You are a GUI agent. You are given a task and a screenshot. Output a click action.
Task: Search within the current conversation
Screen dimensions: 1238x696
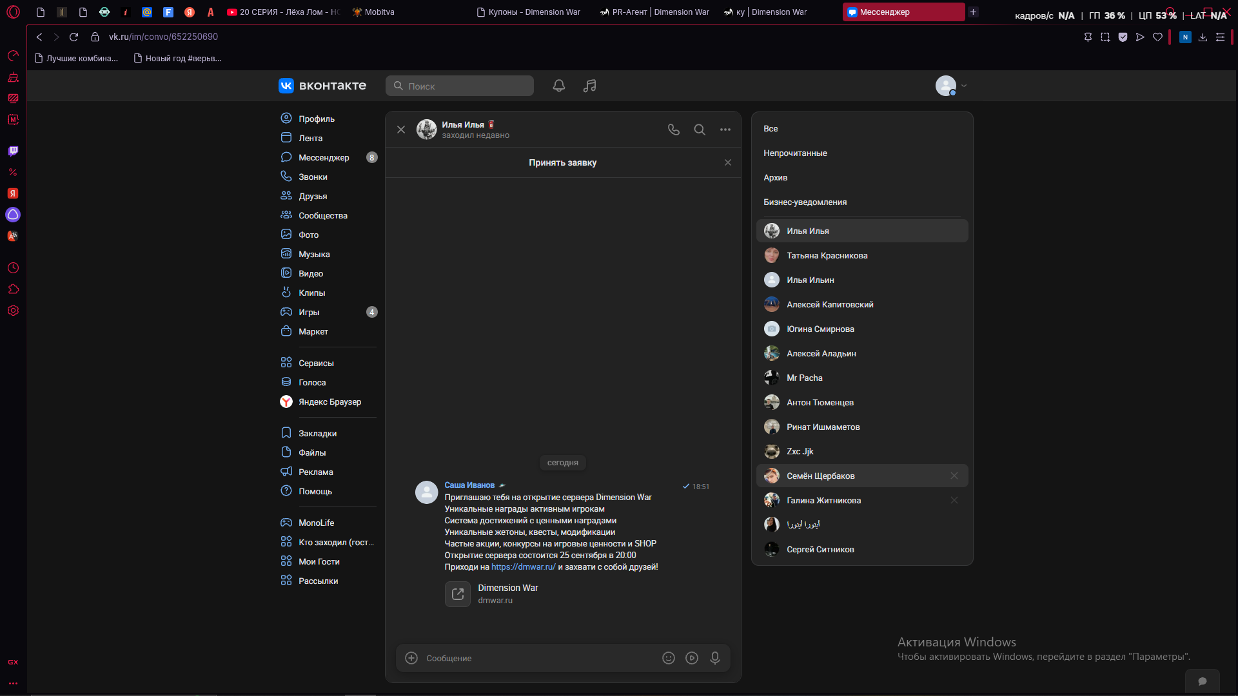[x=700, y=130]
